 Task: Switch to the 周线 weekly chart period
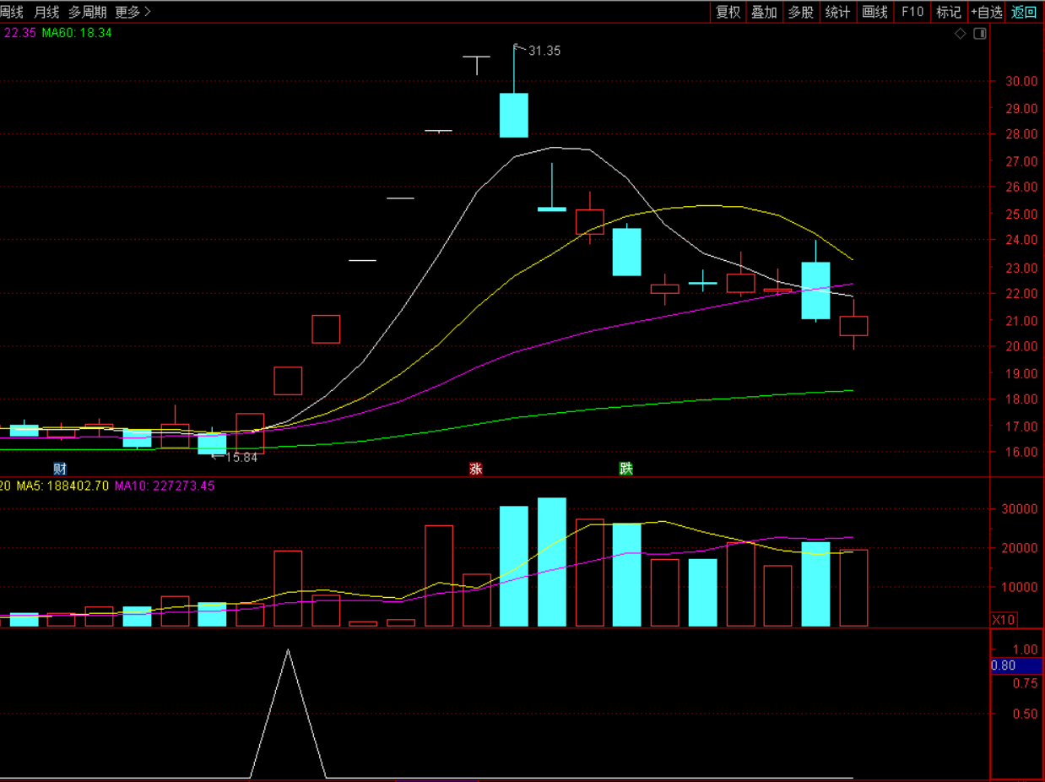click(x=12, y=12)
